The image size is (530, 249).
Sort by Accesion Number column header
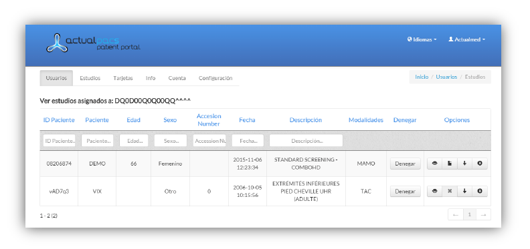point(209,119)
